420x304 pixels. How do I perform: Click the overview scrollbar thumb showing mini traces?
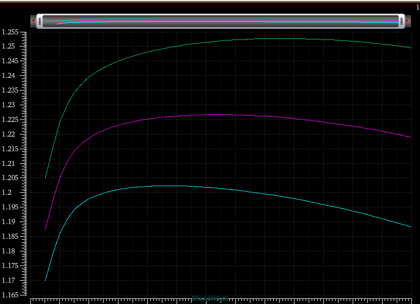point(221,21)
